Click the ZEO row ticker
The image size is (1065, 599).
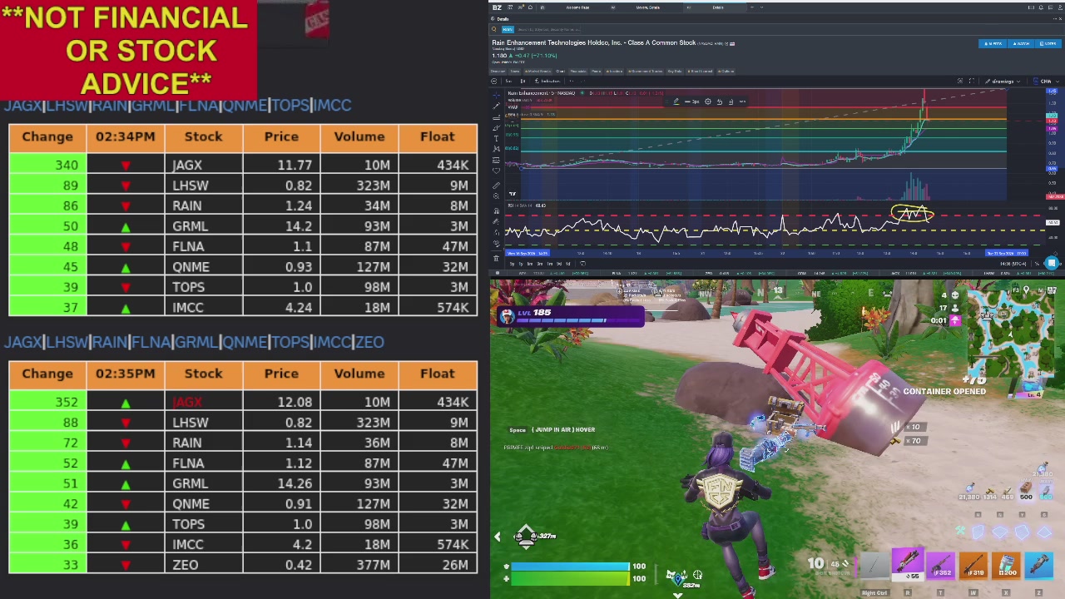(186, 565)
